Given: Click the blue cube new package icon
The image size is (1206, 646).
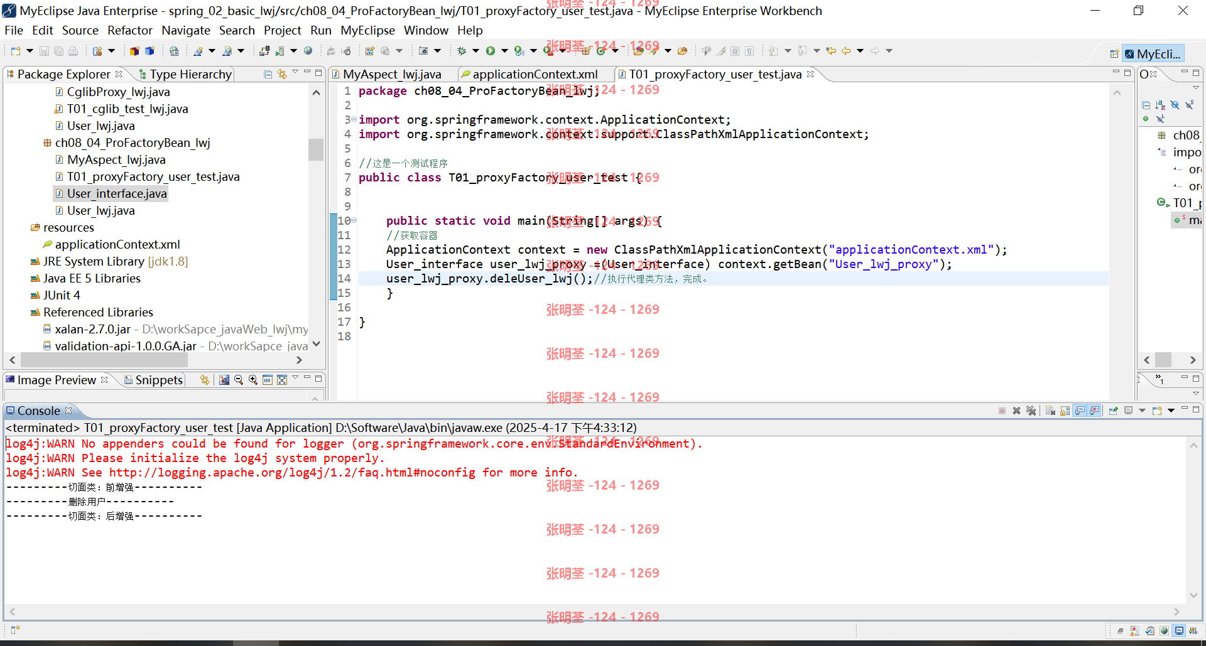Looking at the screenshot, I should pos(149,51).
